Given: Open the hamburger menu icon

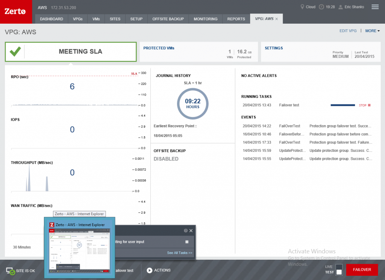Looking at the screenshot, I should pyautogui.click(x=375, y=7).
